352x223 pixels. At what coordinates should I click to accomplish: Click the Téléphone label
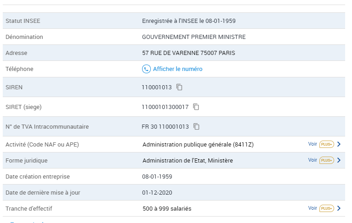pyautogui.click(x=19, y=69)
